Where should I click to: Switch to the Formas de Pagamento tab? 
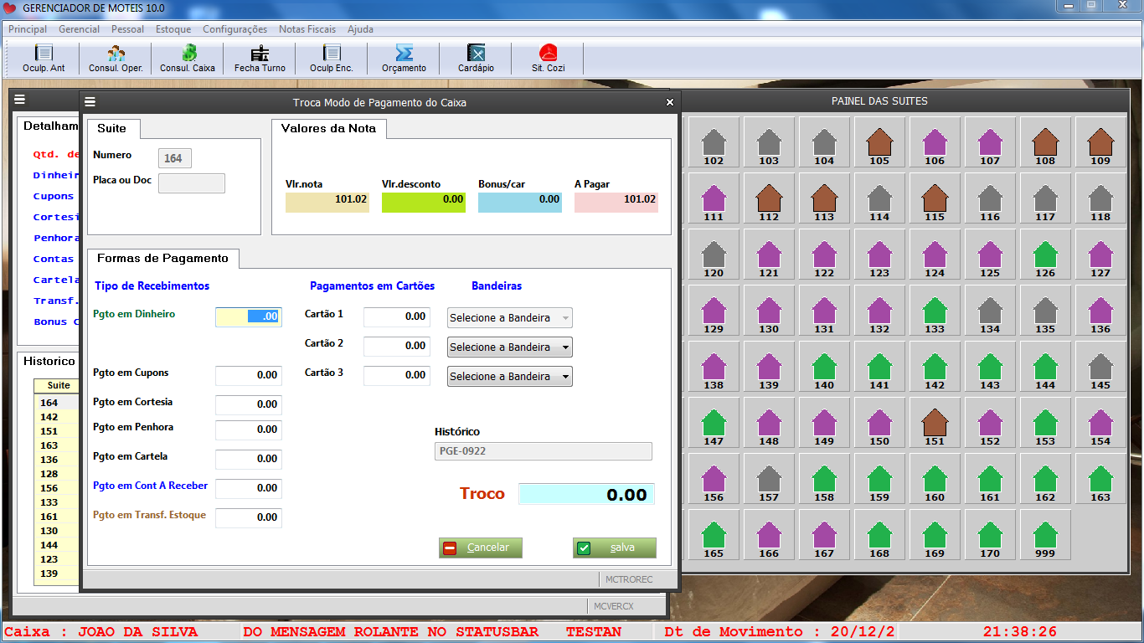point(162,259)
